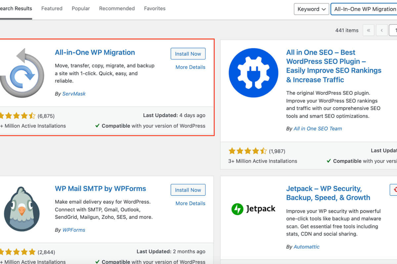Open the Search Results tab
This screenshot has height=264, width=397.
(16, 9)
